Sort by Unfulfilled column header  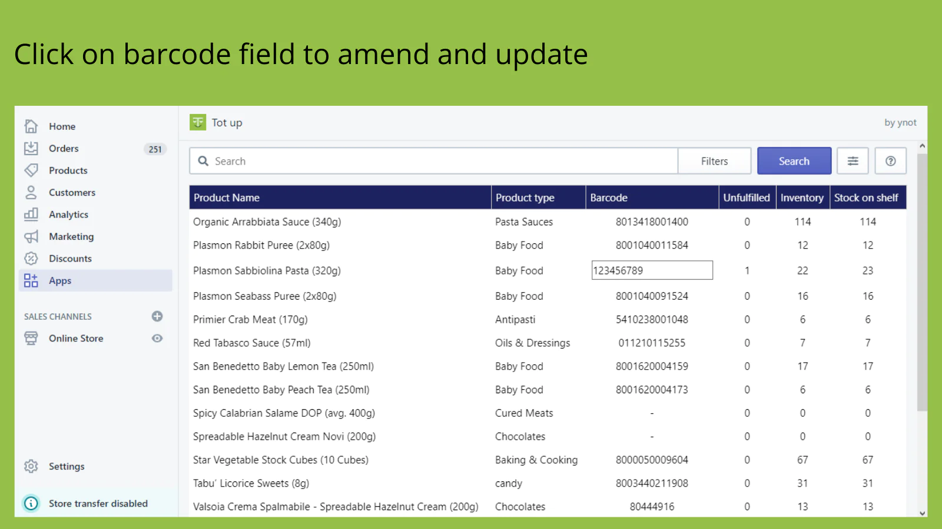tap(747, 197)
